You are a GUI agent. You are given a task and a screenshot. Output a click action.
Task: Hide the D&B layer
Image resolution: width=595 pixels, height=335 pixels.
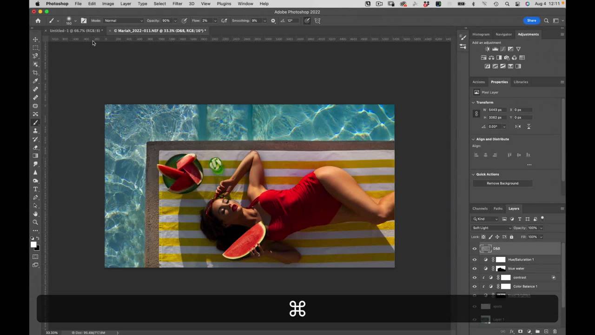[475, 248]
